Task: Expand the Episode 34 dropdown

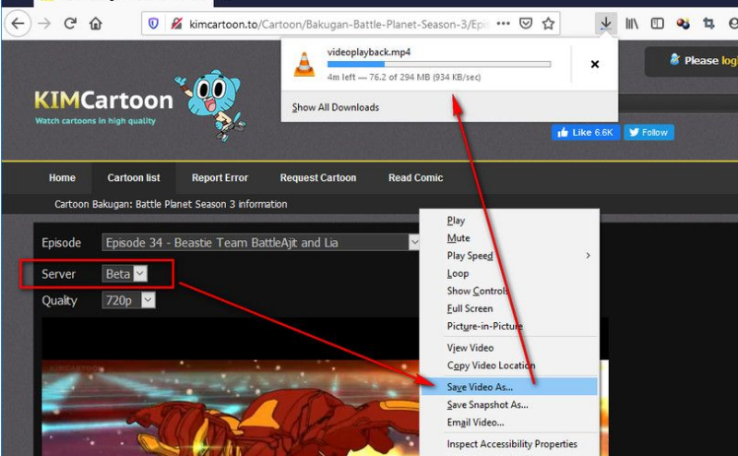Action: (261, 242)
